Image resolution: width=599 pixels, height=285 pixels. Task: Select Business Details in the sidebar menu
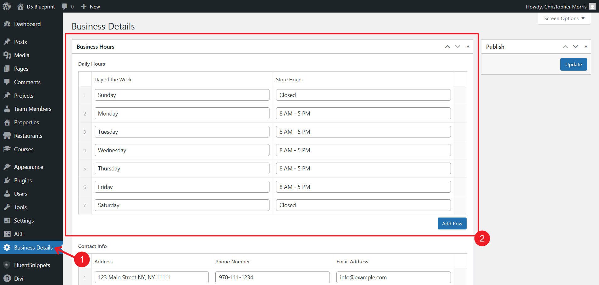34,247
